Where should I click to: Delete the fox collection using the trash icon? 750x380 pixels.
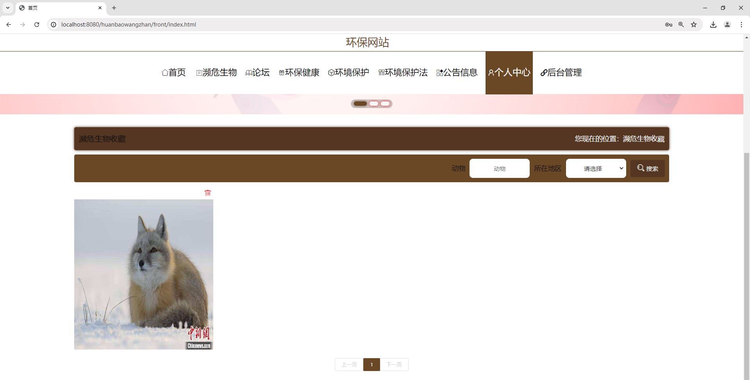tap(207, 192)
